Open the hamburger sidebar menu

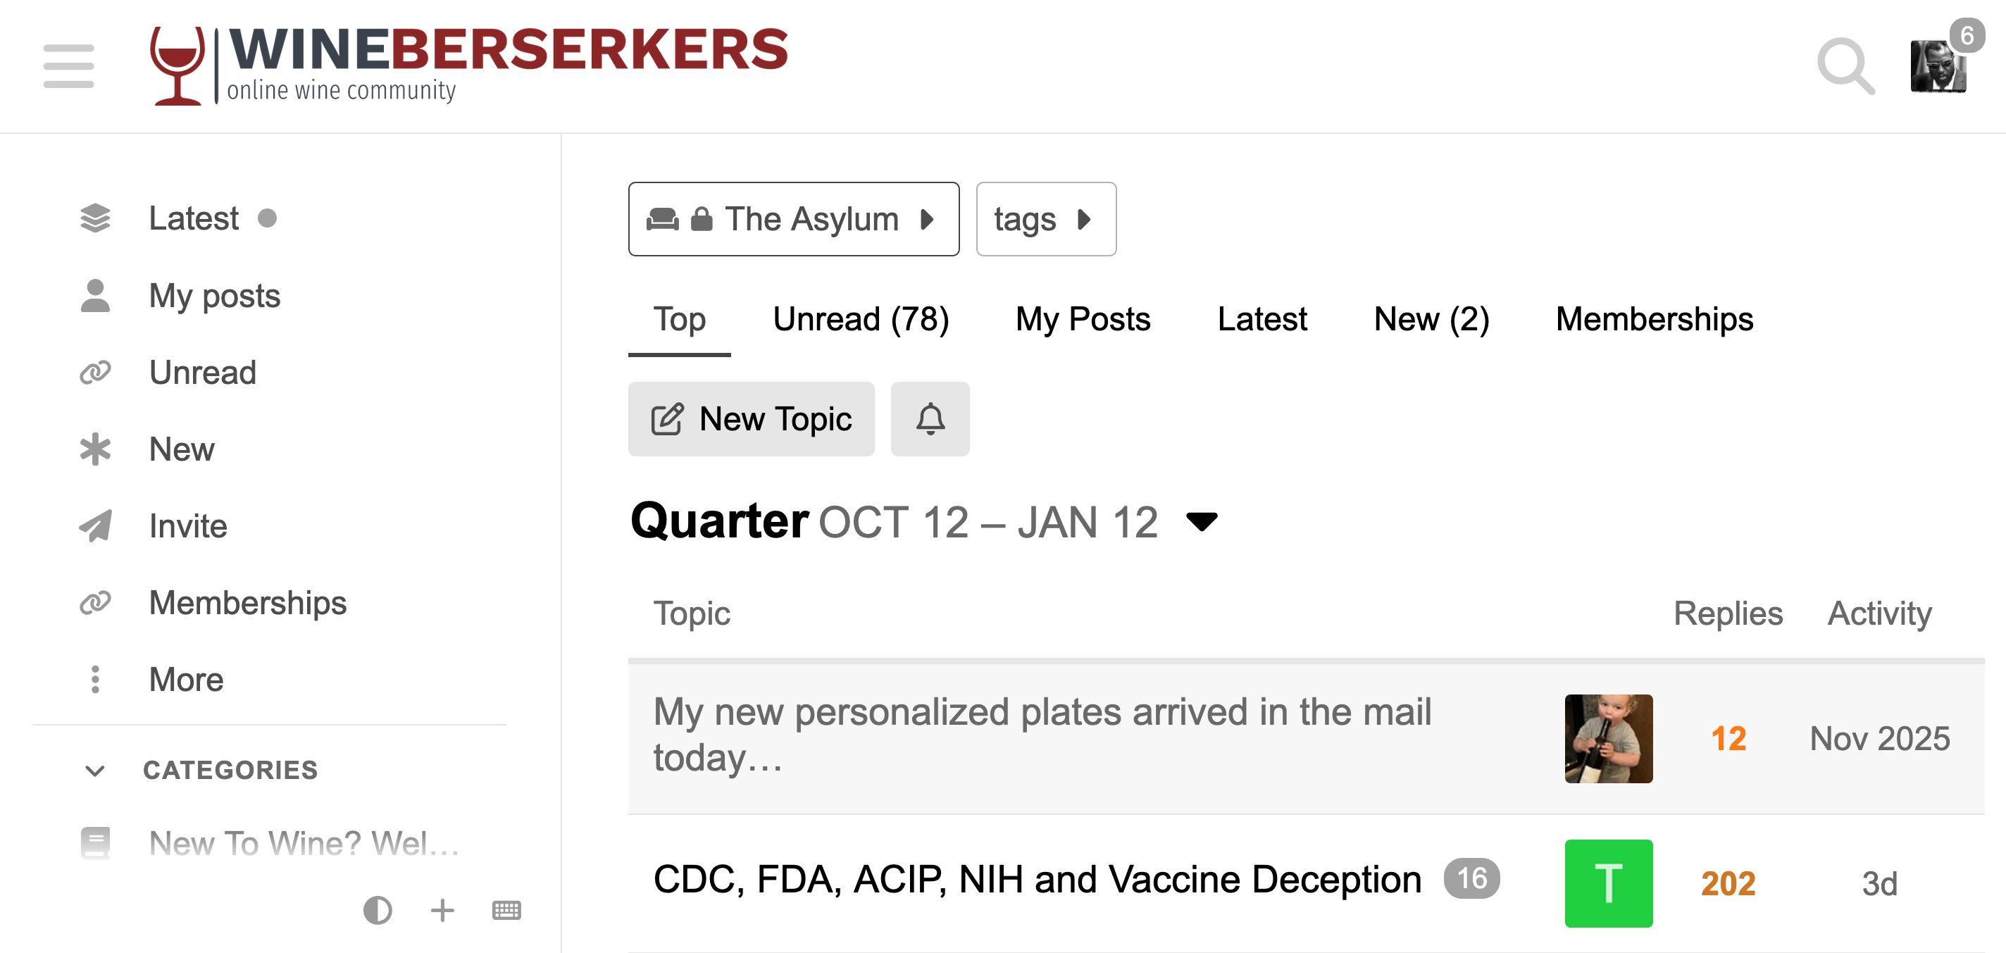(x=68, y=66)
